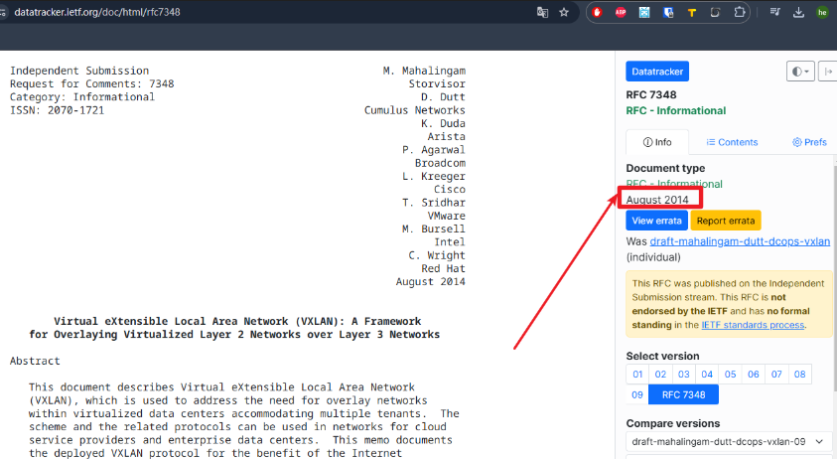The image size is (837, 459).
Task: Click the translate page icon in address bar
Action: click(542, 12)
